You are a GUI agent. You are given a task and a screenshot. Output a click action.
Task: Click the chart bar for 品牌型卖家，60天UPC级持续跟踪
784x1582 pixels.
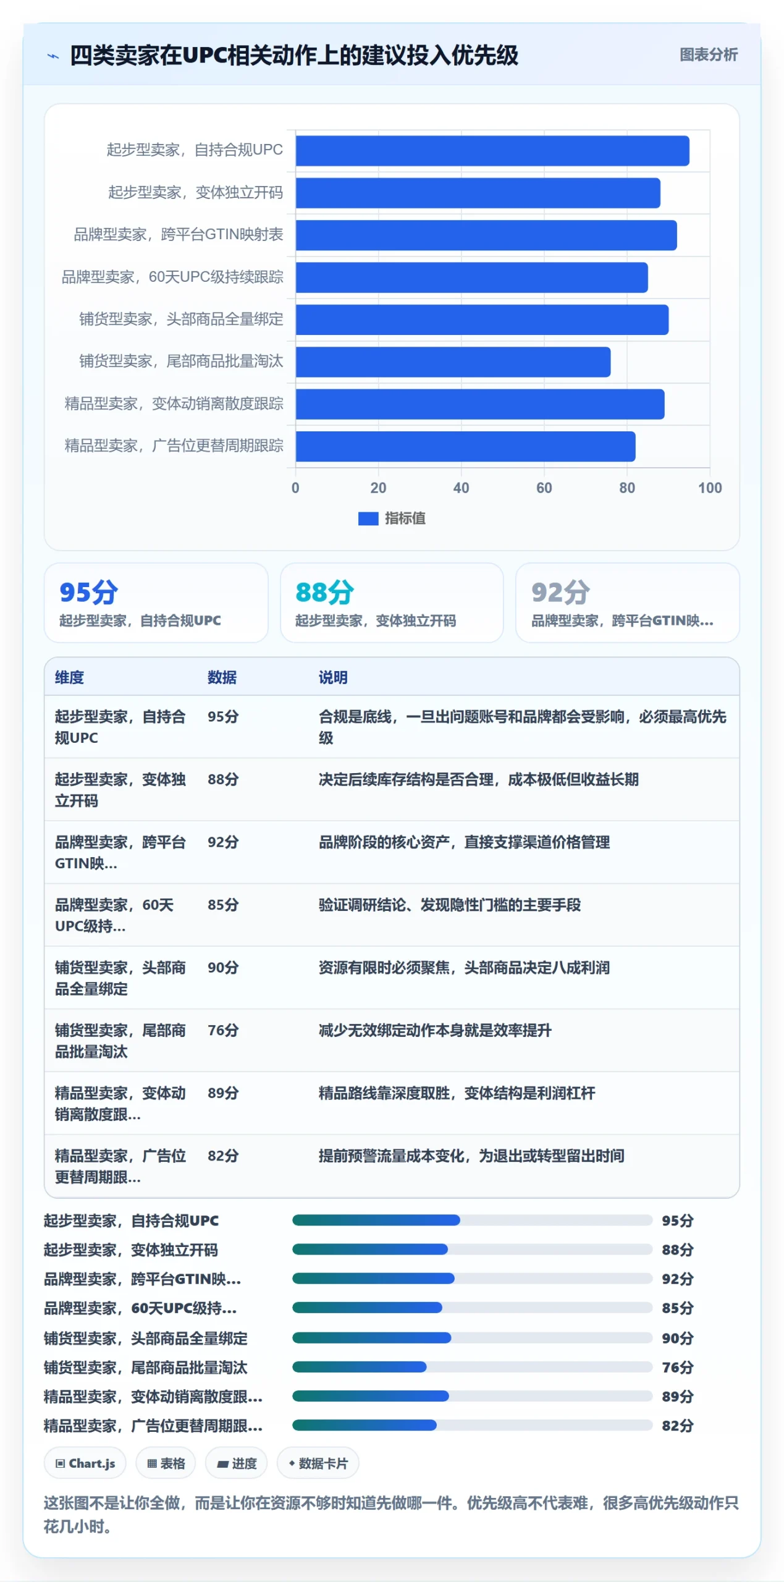point(471,277)
